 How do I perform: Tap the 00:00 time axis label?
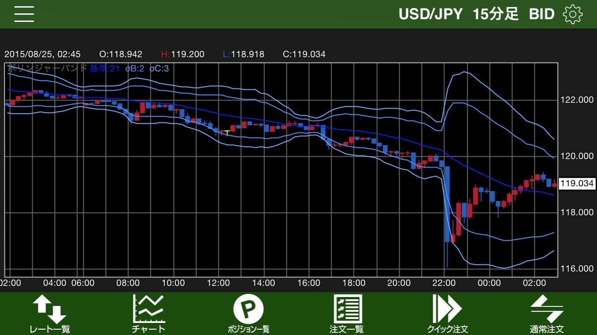tap(489, 283)
